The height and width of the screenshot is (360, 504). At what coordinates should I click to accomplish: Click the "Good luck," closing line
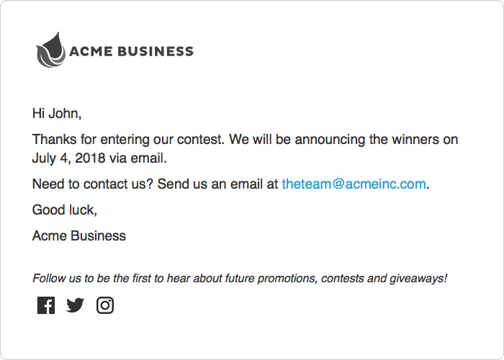pos(64,210)
